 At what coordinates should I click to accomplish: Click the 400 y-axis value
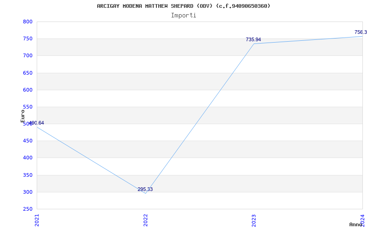28,158
